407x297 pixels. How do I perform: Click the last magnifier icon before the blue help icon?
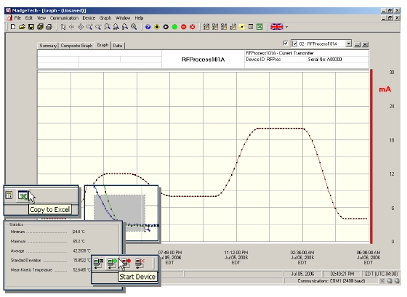[134, 27]
